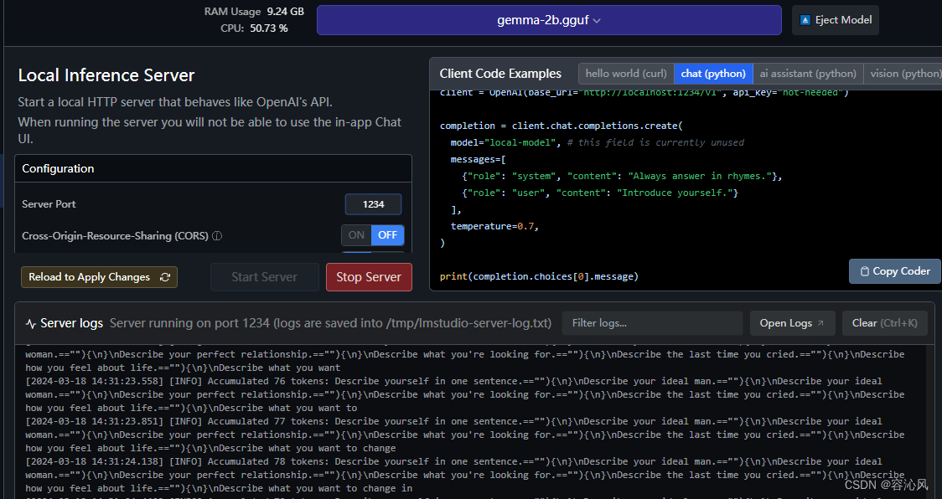Viewport: 942px width, 499px height.
Task: Click the Configuration section header
Action: tap(213, 169)
